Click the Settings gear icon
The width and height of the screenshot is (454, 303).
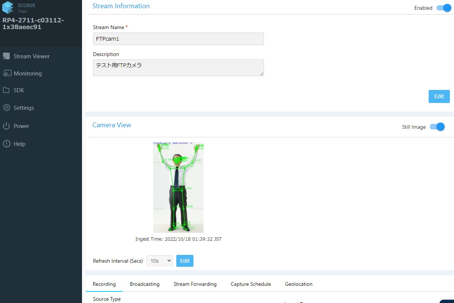(6, 108)
